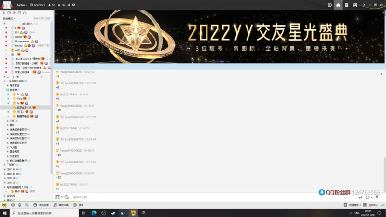Open the online member count indicator

pos(52,5)
